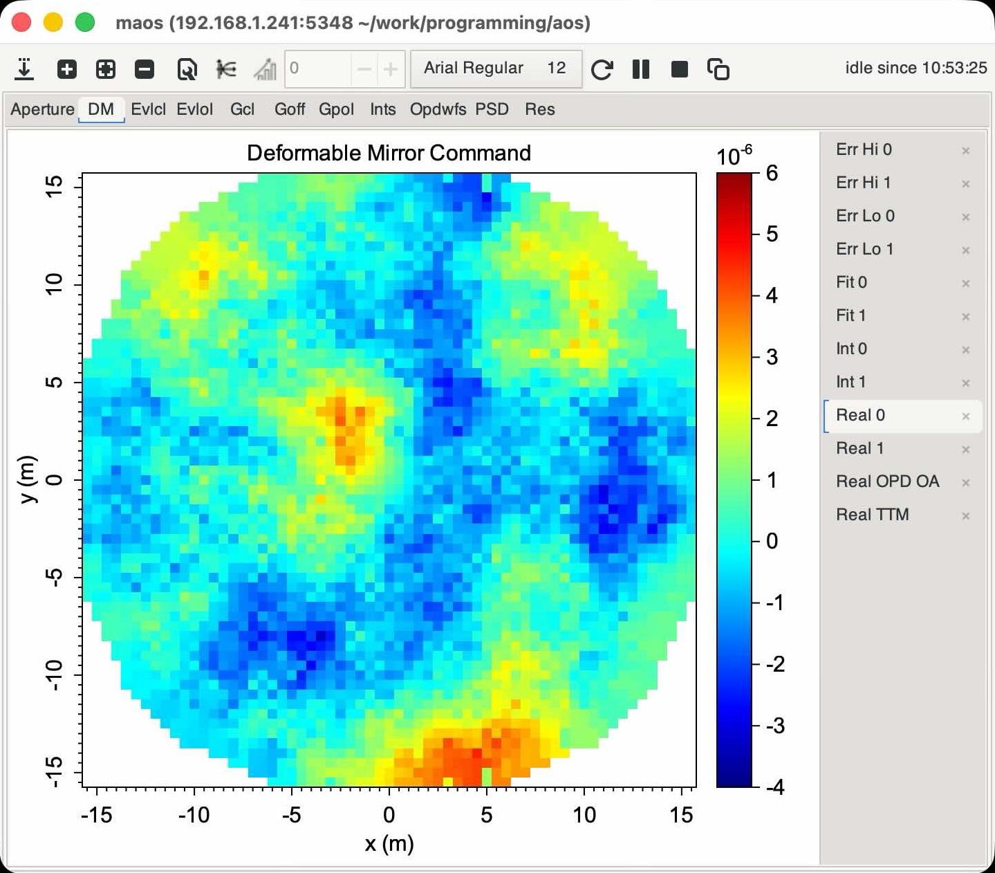Click the zoom out minus icon
Viewport: 995px width, 873px height.
click(145, 69)
